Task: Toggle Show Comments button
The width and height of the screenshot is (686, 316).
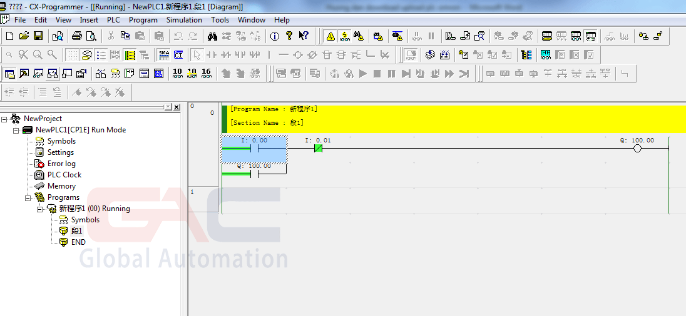Action: tap(86, 55)
